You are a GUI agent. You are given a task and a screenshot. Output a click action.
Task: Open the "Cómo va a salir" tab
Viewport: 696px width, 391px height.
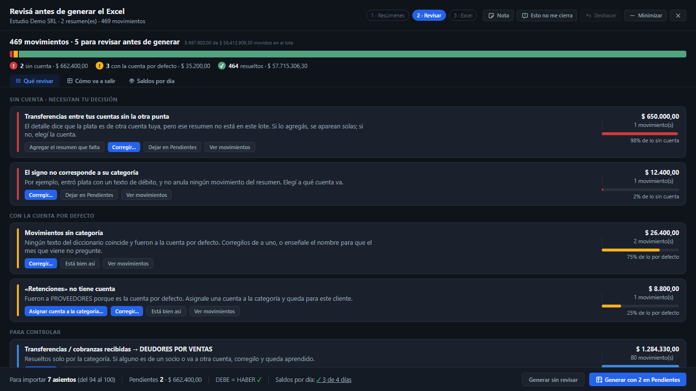tap(91, 81)
